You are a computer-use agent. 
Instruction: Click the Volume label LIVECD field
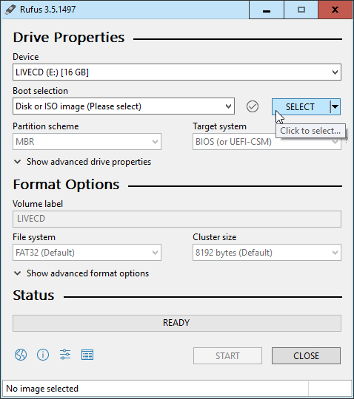177,219
